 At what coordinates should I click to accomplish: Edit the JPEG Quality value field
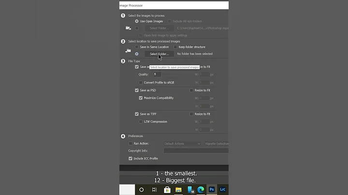pos(157,74)
